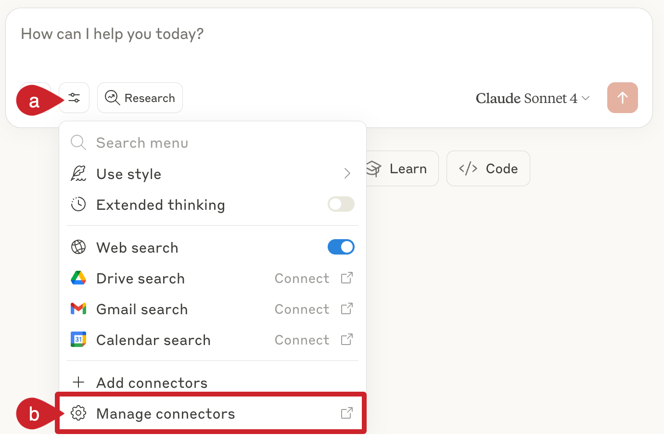Connect Gmail search
The width and height of the screenshot is (664, 435).
coord(302,309)
